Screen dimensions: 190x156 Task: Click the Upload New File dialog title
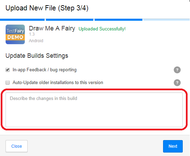[47, 8]
